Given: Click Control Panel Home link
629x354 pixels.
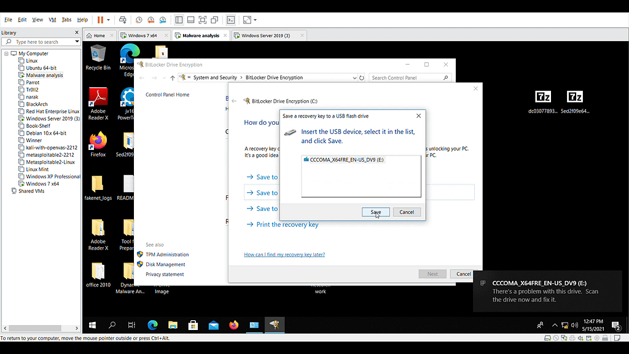Looking at the screenshot, I should pos(167,95).
